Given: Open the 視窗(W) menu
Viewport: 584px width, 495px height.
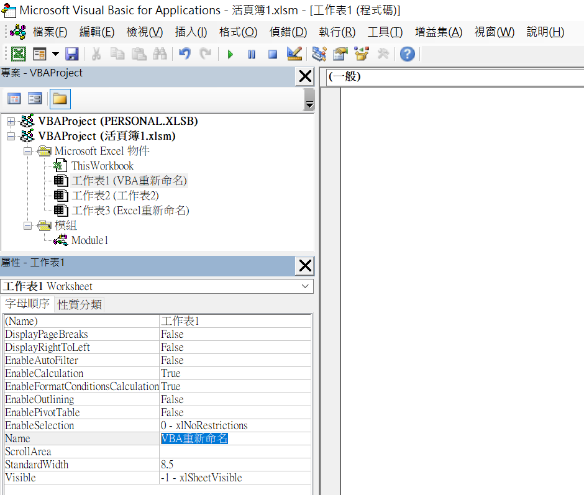Looking at the screenshot, I should (495, 32).
